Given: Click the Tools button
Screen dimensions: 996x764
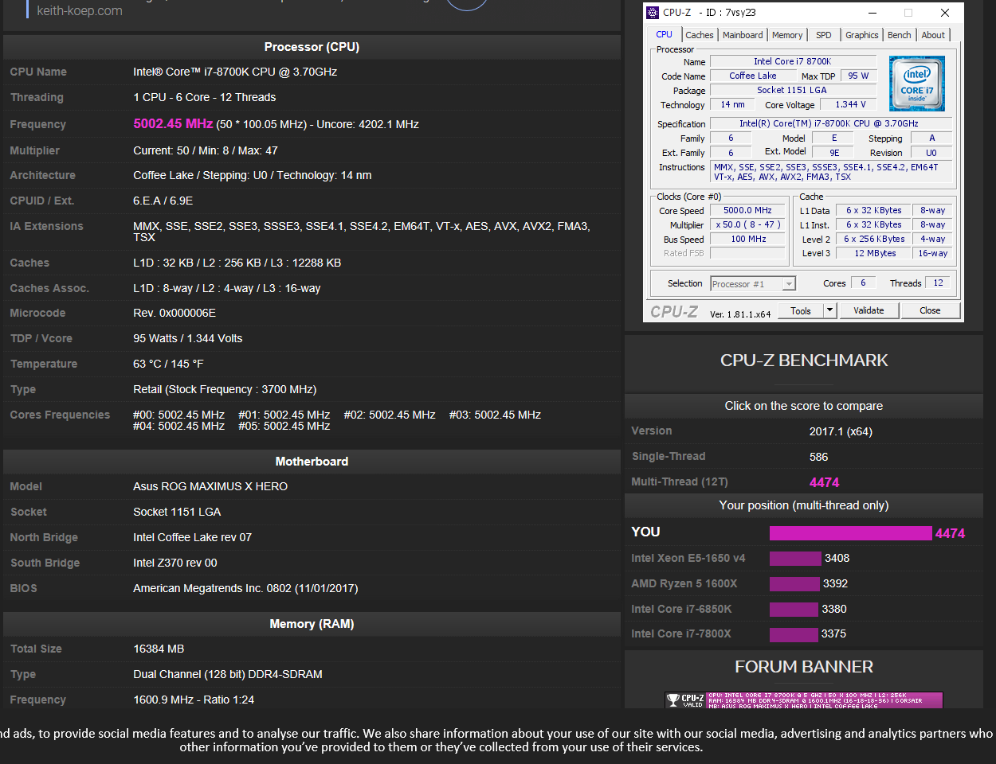Looking at the screenshot, I should click(x=801, y=310).
